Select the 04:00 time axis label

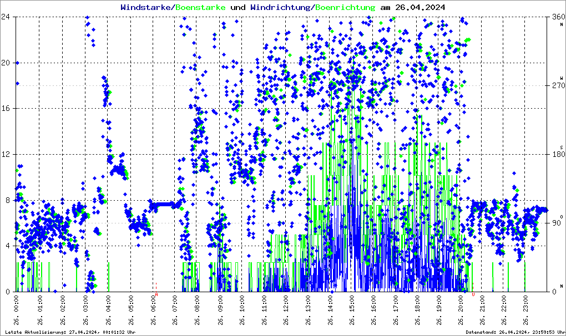tap(108, 310)
